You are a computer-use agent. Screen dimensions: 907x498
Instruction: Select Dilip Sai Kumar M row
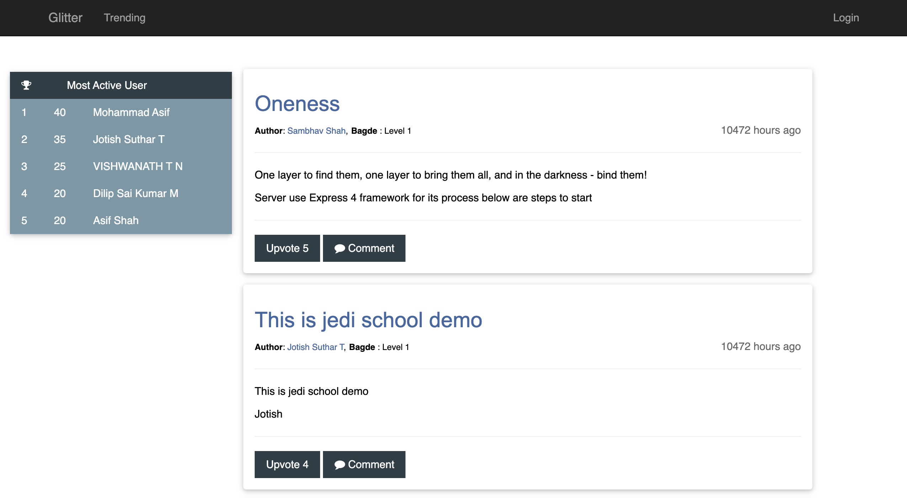(x=136, y=194)
